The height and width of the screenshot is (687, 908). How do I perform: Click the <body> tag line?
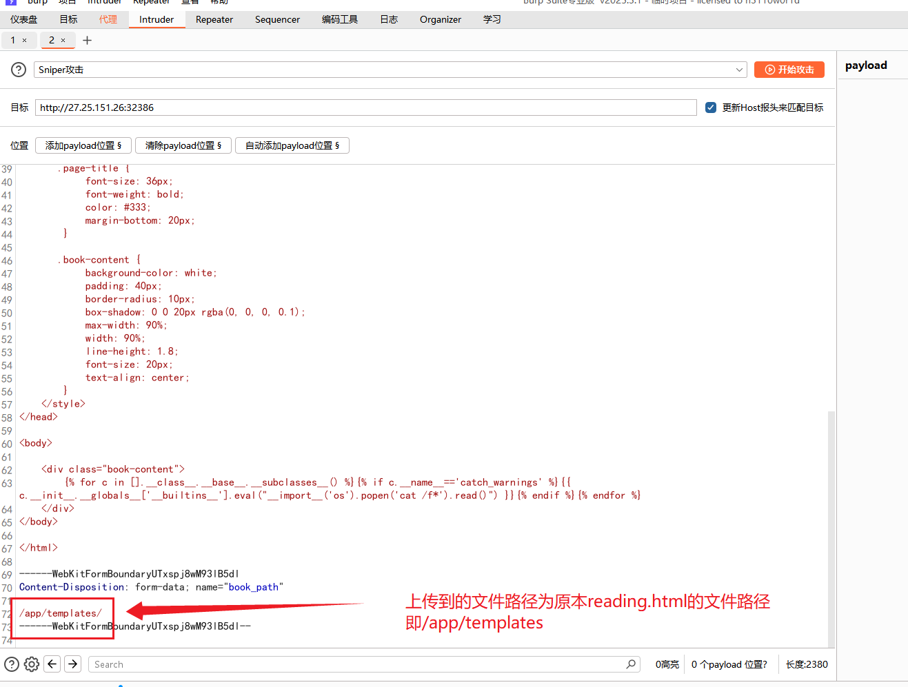36,443
